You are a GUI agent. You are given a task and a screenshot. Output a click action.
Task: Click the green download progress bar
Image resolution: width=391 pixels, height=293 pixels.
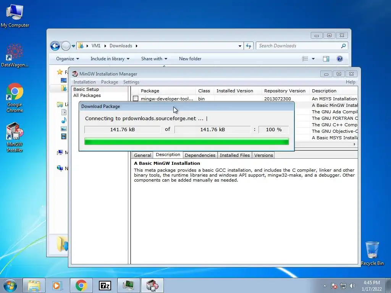tap(186, 141)
